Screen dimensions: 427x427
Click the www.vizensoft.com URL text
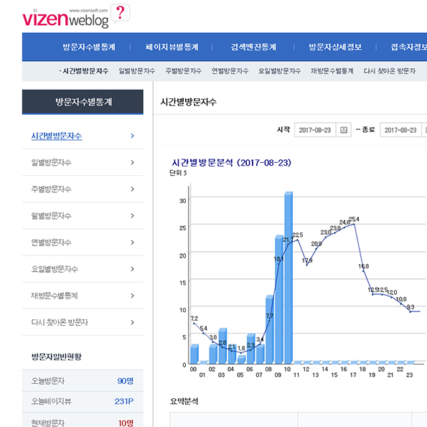pyautogui.click(x=88, y=11)
